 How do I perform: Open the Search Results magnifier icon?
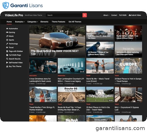coord(7,59)
